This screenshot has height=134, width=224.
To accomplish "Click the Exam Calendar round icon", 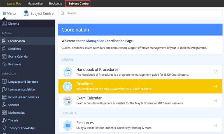I will point(67,101).
